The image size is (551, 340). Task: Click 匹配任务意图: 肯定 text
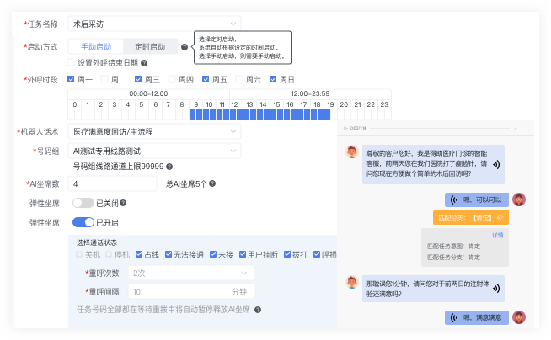453,247
